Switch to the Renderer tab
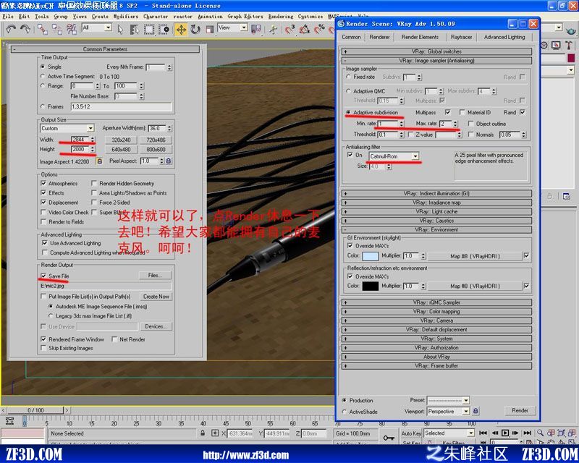This screenshot has height=463, width=579. click(379, 37)
